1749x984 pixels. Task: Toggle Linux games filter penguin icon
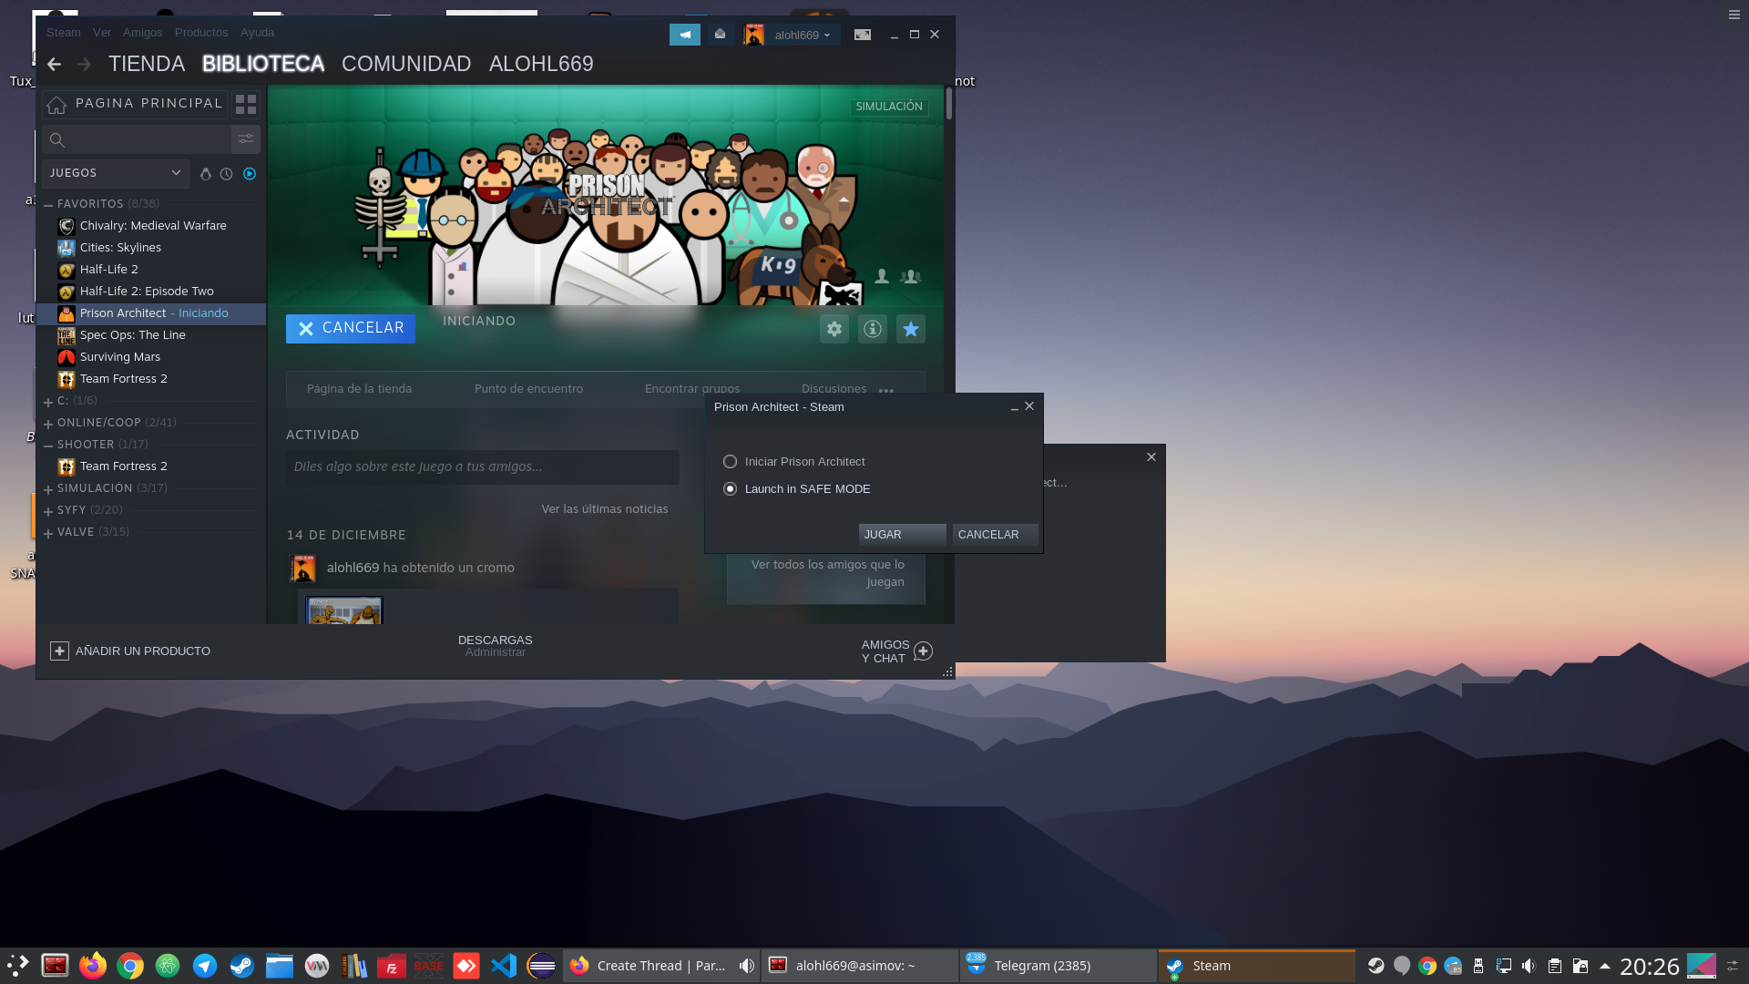point(205,173)
